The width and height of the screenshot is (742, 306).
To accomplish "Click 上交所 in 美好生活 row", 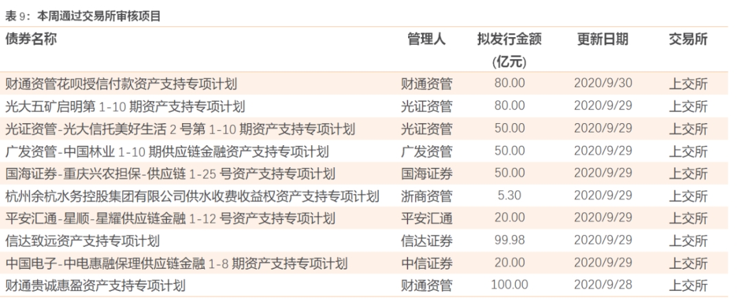I will 688,129.
